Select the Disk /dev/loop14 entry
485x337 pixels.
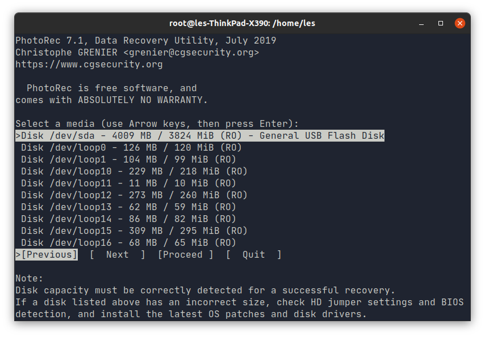pos(128,219)
